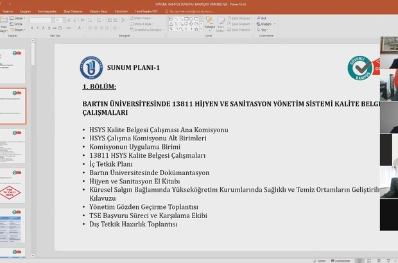This screenshot has height=263, width=398.
Task: Click SmartArt'a Dönüştür button
Action: 146,30
